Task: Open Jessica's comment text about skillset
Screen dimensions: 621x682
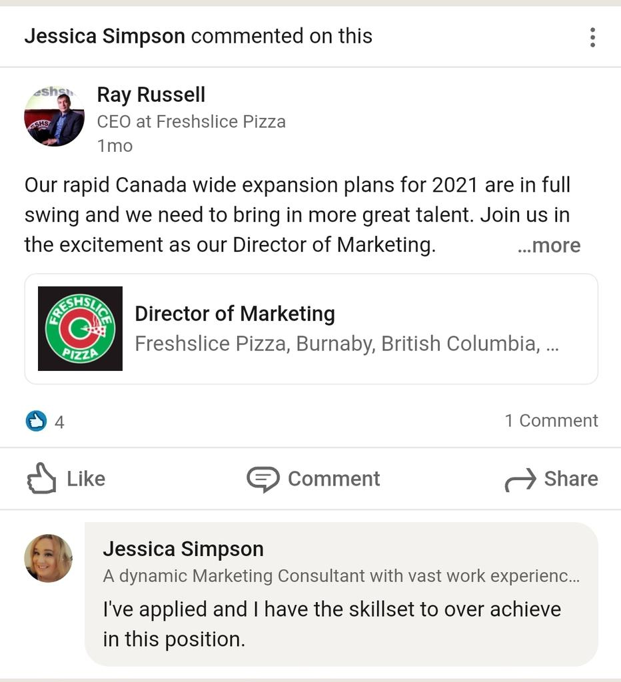Action: [332, 624]
